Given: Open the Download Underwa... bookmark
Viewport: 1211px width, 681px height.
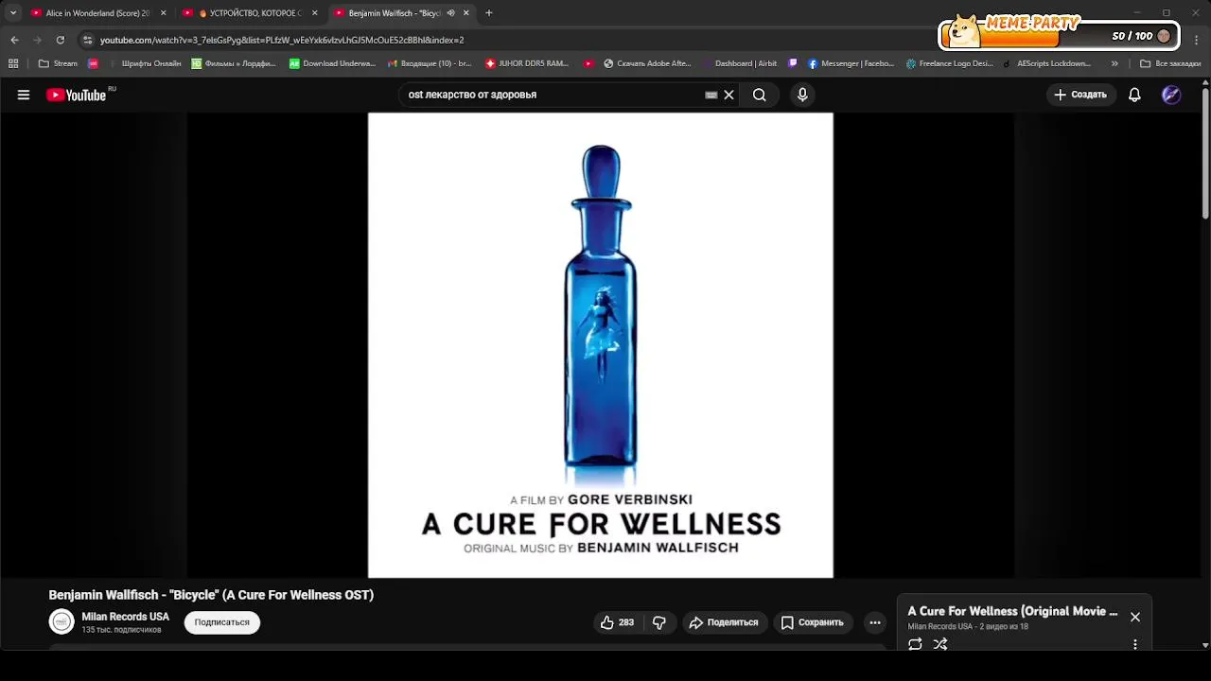Looking at the screenshot, I should coord(332,63).
